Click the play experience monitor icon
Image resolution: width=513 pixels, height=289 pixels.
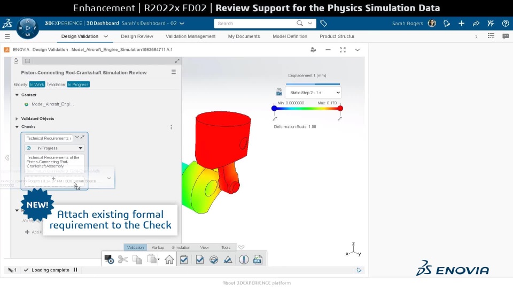pyautogui.click(x=109, y=260)
